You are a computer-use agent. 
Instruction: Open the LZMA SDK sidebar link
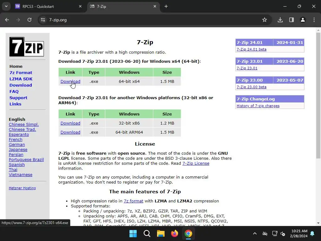[x=21, y=79]
